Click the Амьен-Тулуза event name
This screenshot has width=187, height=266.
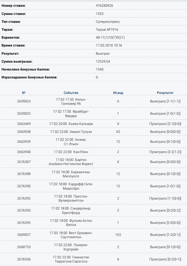pyautogui.click(x=81, y=132)
